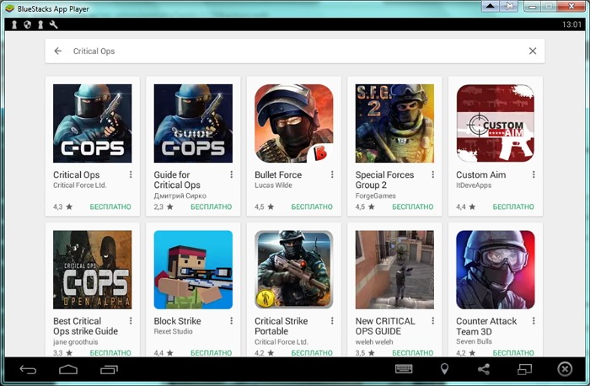Click the round close icon in bottom bar

click(565, 369)
